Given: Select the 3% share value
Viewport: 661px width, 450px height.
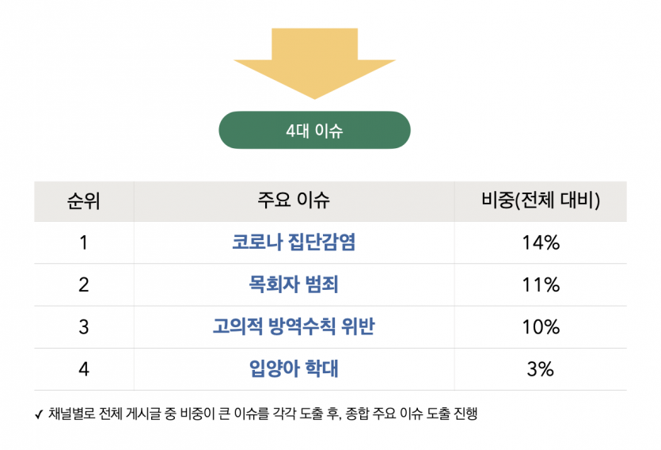Looking at the screenshot, I should pos(541,368).
